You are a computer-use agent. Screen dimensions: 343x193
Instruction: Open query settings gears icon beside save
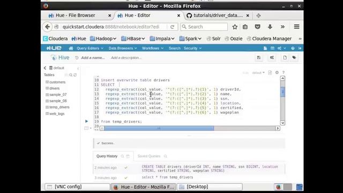(272, 57)
